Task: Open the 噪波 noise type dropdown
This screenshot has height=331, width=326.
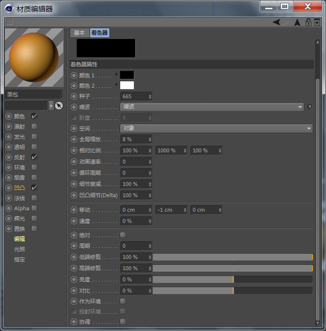Action: coord(212,107)
